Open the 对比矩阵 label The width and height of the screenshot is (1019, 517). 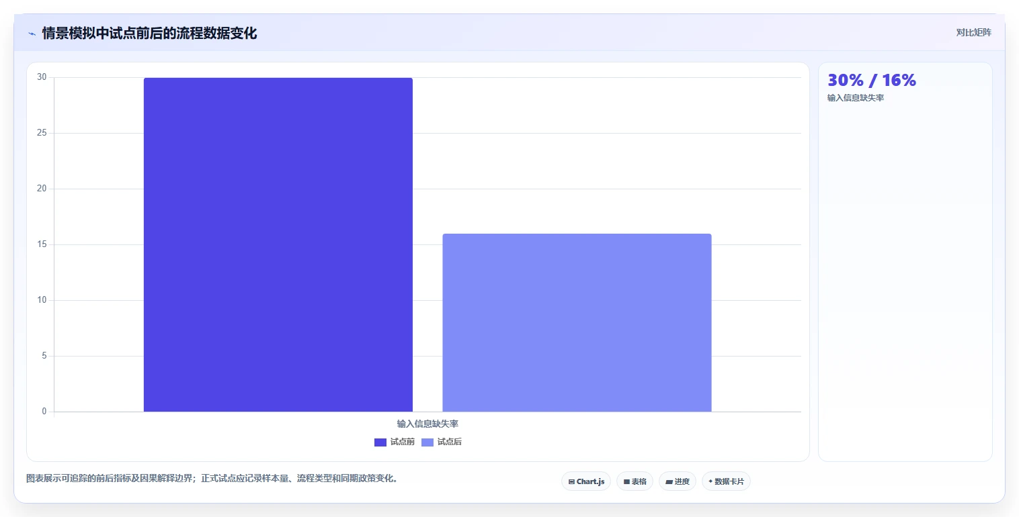973,32
